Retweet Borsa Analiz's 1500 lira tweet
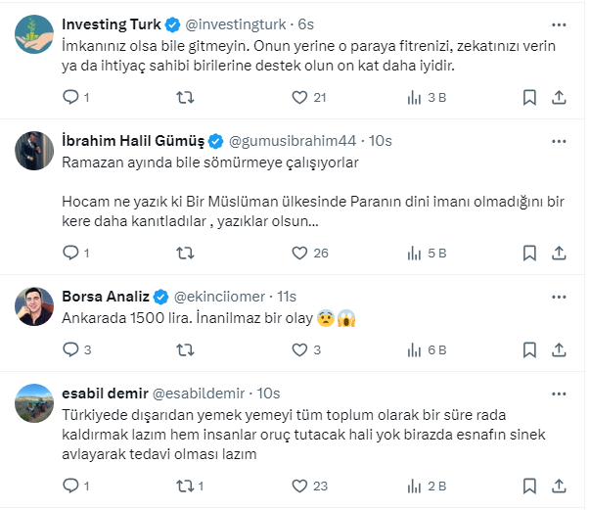The height and width of the screenshot is (510, 590). [183, 349]
